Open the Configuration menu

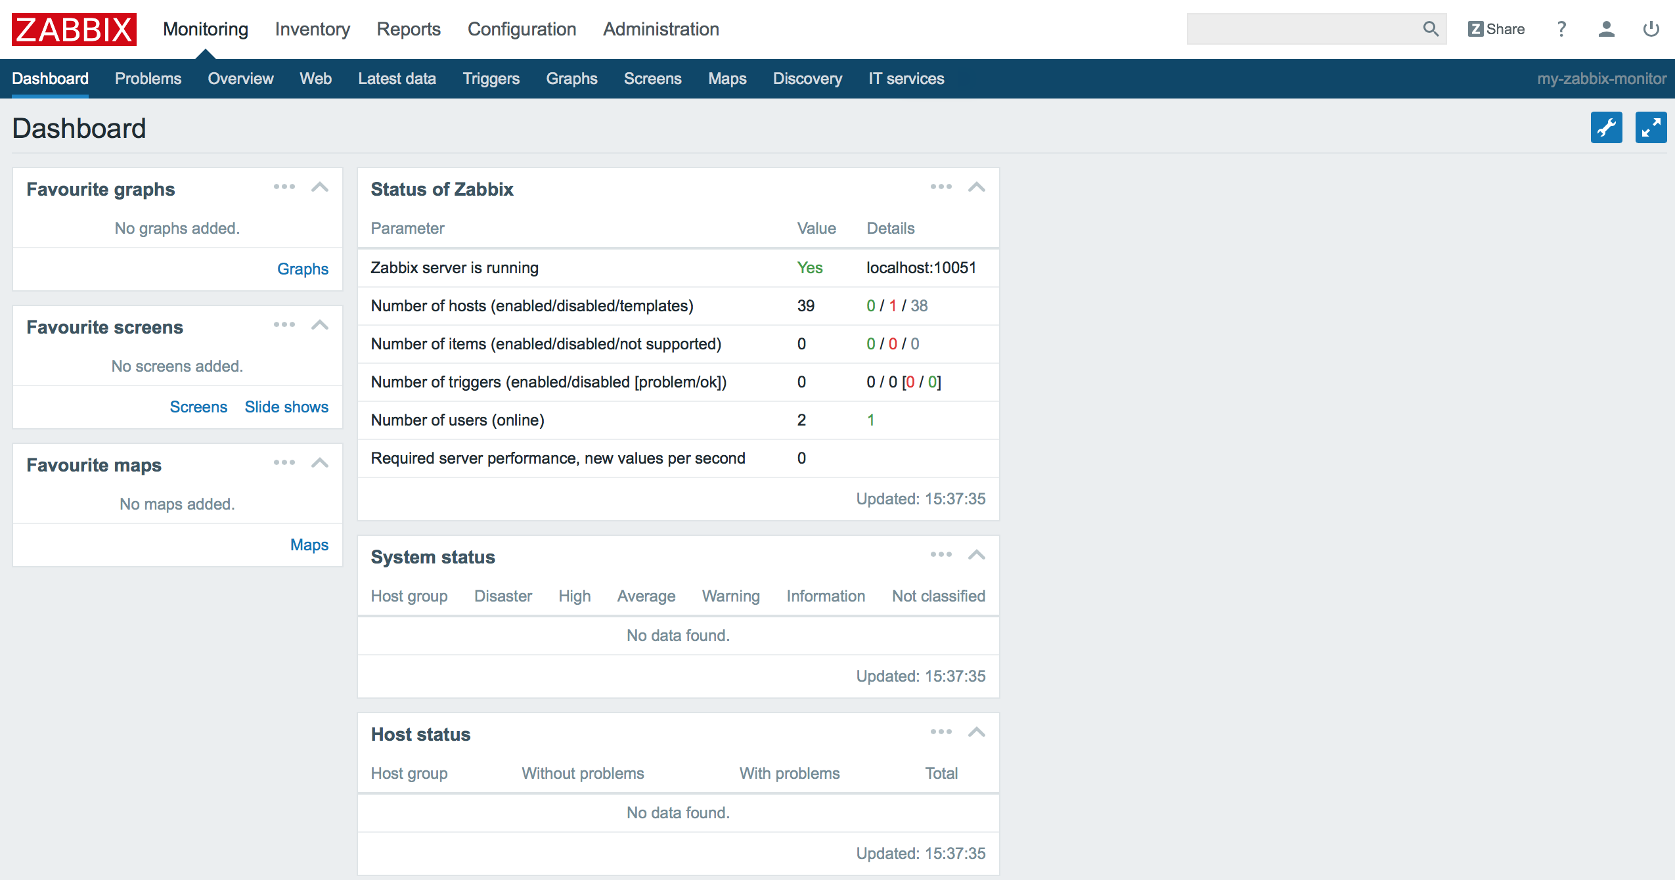coord(522,30)
